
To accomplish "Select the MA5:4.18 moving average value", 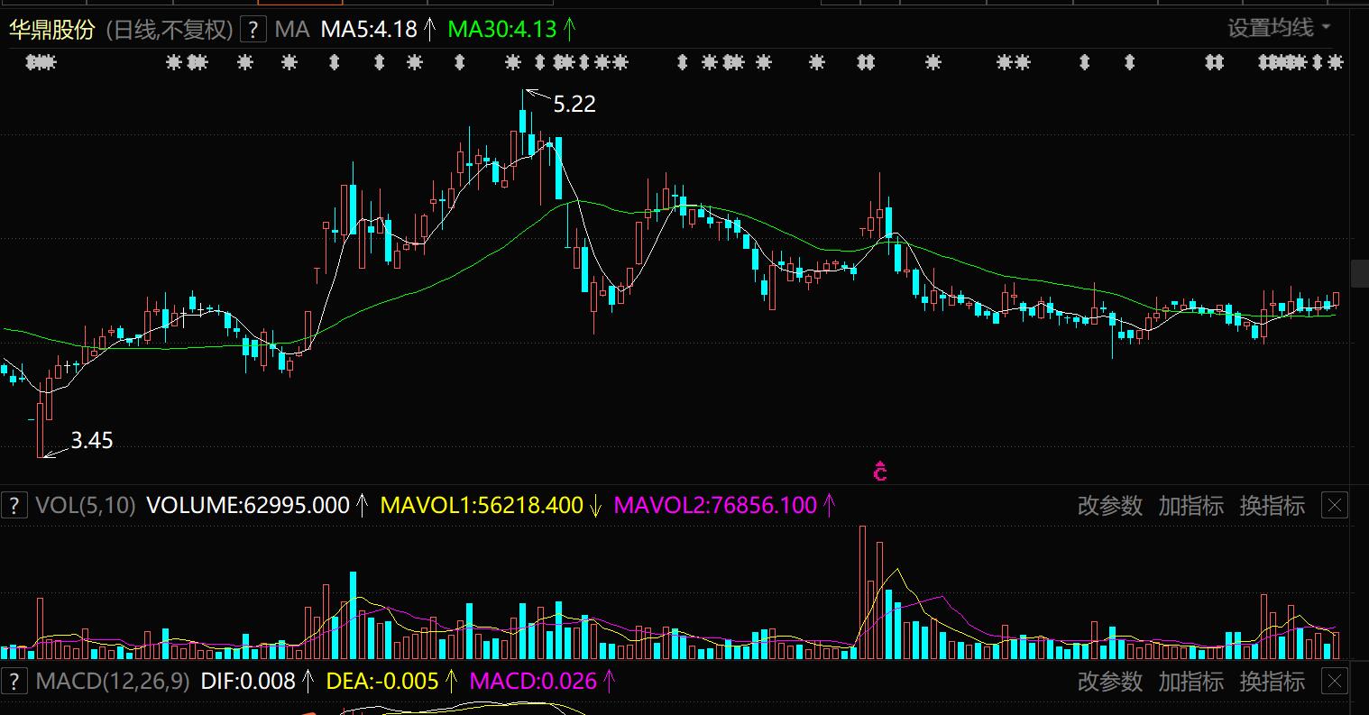I will point(369,30).
